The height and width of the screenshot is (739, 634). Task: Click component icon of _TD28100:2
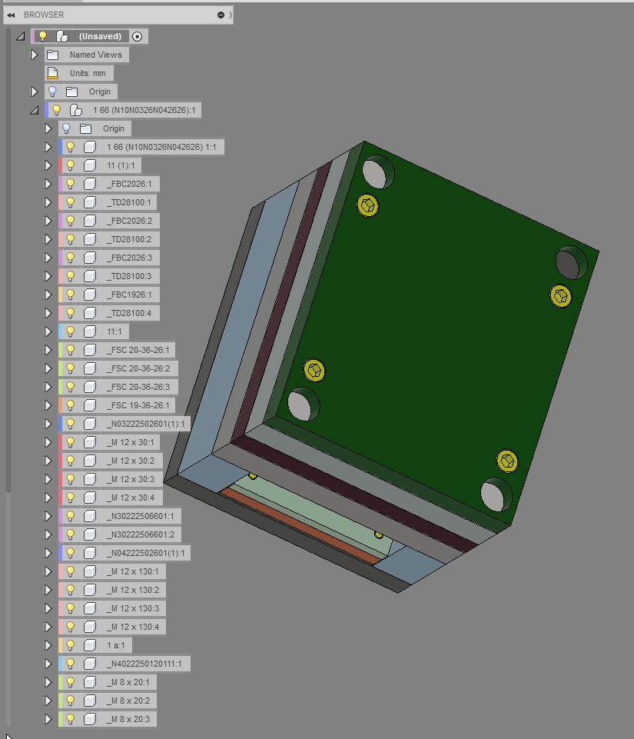[x=90, y=239]
